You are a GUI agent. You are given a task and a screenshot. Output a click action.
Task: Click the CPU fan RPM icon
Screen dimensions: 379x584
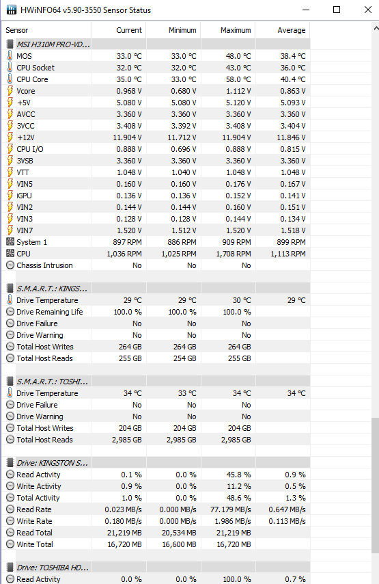(10, 253)
